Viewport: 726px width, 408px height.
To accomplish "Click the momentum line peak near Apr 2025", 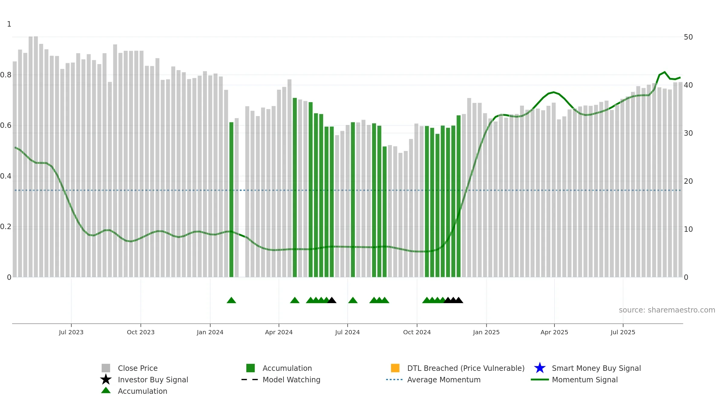I will 554,92.
